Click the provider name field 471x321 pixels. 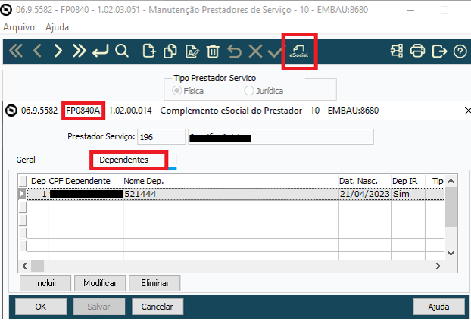coord(281,137)
